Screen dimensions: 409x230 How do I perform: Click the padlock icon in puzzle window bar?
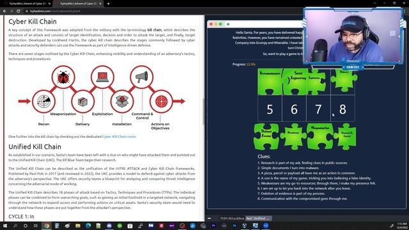tap(228, 24)
